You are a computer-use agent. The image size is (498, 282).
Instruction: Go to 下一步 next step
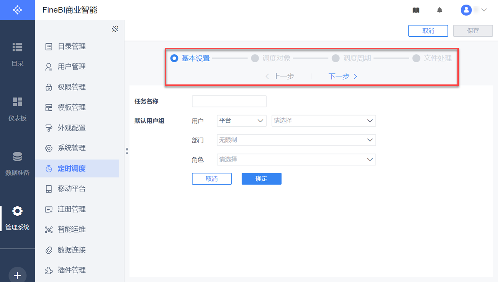pos(343,76)
